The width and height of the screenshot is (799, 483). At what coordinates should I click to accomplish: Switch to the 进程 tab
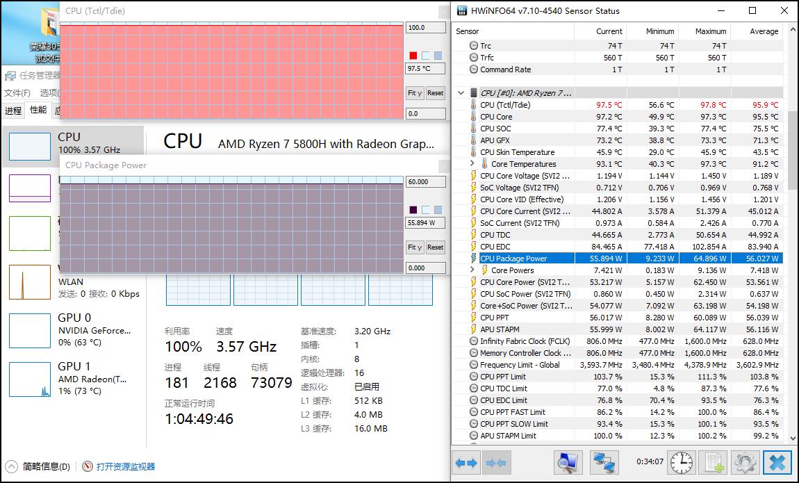click(x=13, y=110)
